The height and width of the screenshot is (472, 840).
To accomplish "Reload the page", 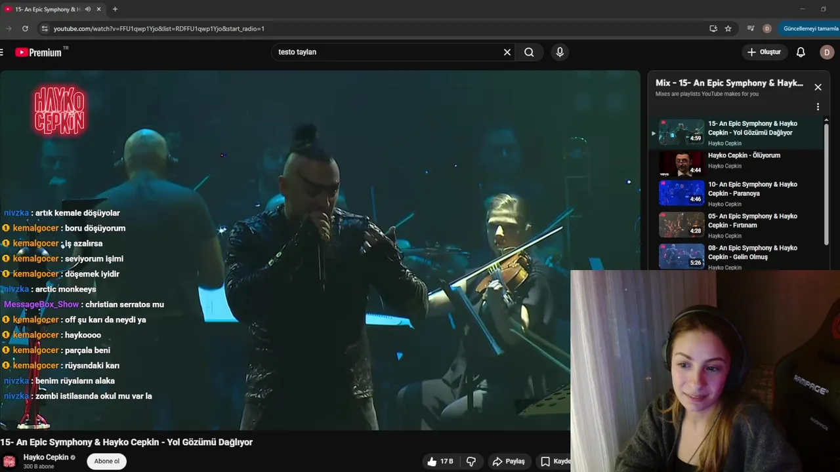I will pyautogui.click(x=25, y=29).
